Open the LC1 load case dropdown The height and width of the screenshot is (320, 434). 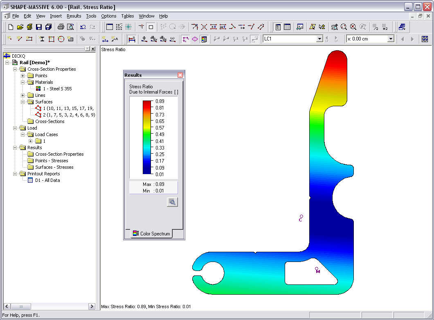coord(320,39)
